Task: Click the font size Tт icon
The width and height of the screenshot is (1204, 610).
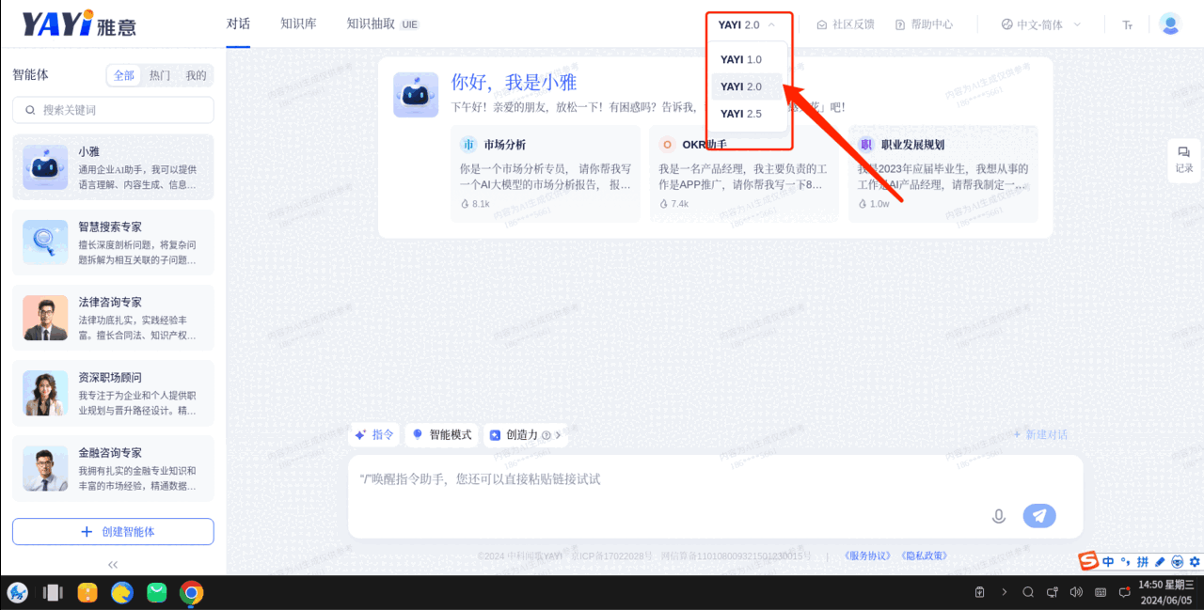Action: [x=1127, y=25]
